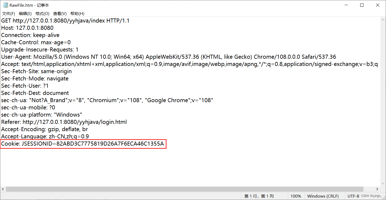
Task: Click the Sec-Fetch-Site: same-origin line
Action: click(x=37, y=71)
